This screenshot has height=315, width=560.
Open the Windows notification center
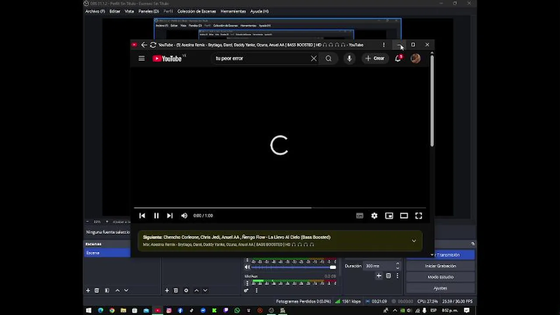pyautogui.click(x=467, y=311)
